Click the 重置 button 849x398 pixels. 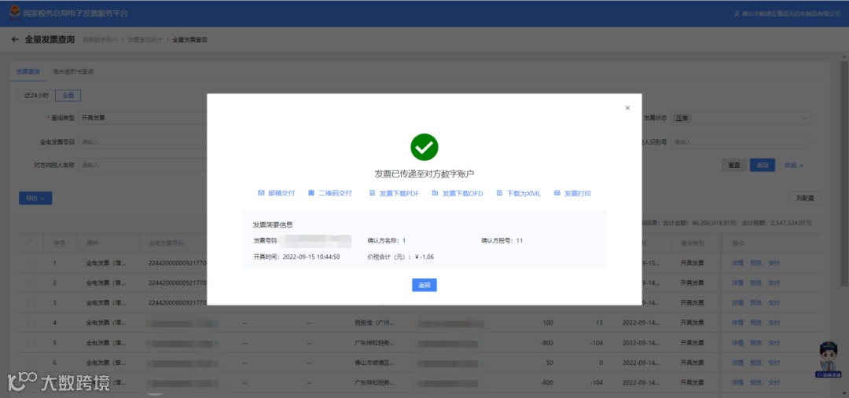pos(734,166)
